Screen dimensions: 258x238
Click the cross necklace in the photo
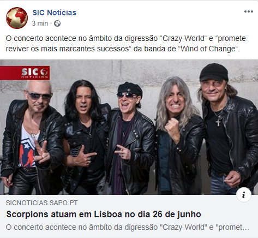coord(218,123)
